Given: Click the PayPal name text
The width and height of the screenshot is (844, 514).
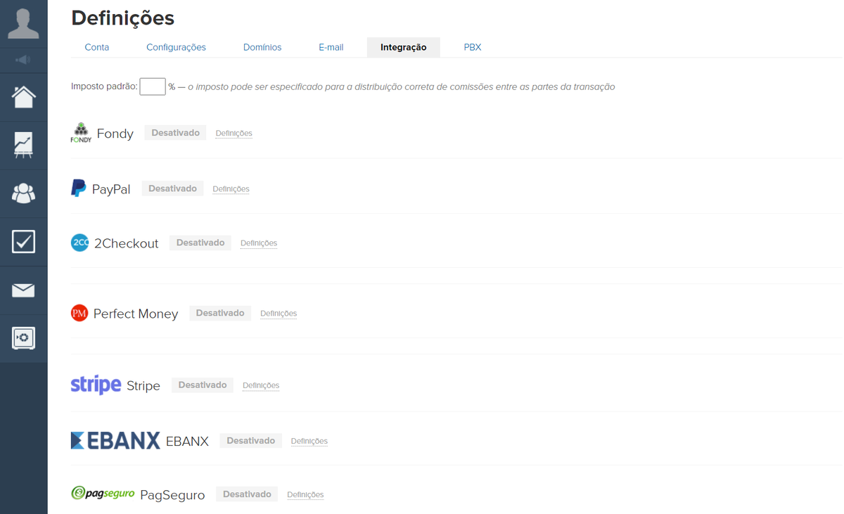Looking at the screenshot, I should [x=111, y=189].
